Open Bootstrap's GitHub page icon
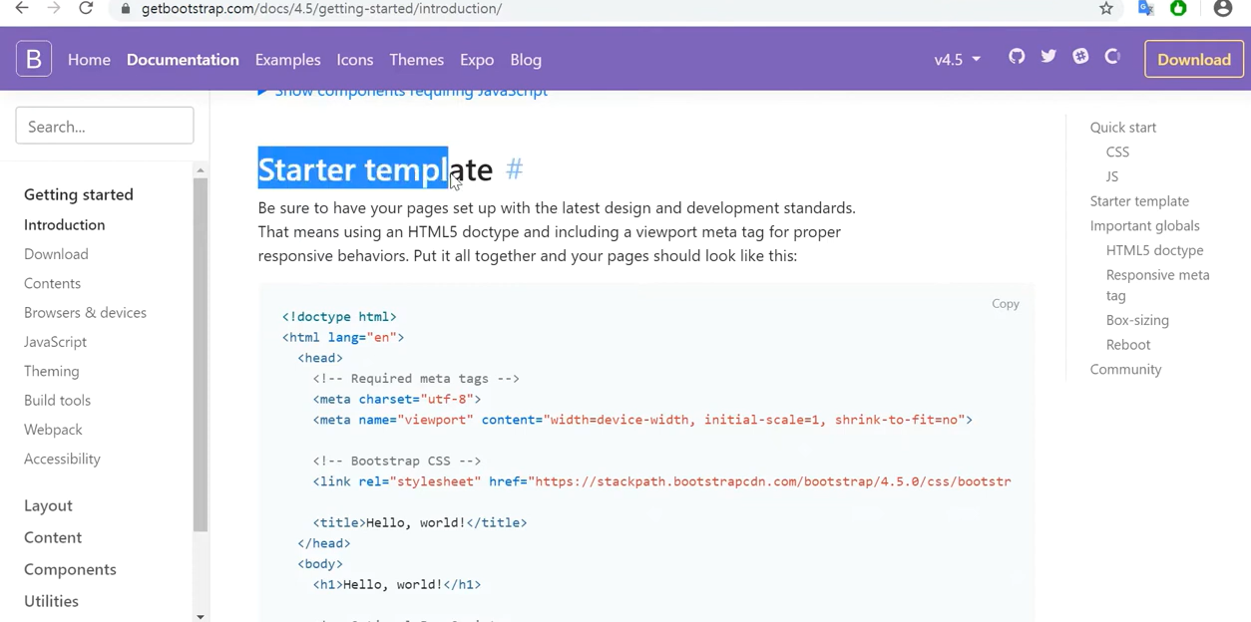 point(1017,57)
